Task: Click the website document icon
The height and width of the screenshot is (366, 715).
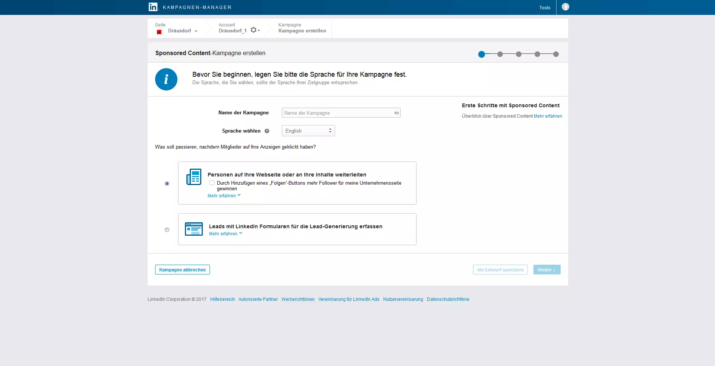Action: pos(194,177)
